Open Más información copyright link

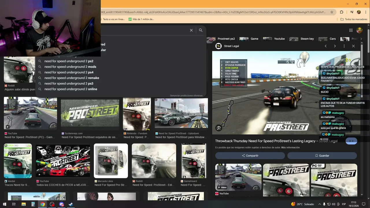coord(290,148)
